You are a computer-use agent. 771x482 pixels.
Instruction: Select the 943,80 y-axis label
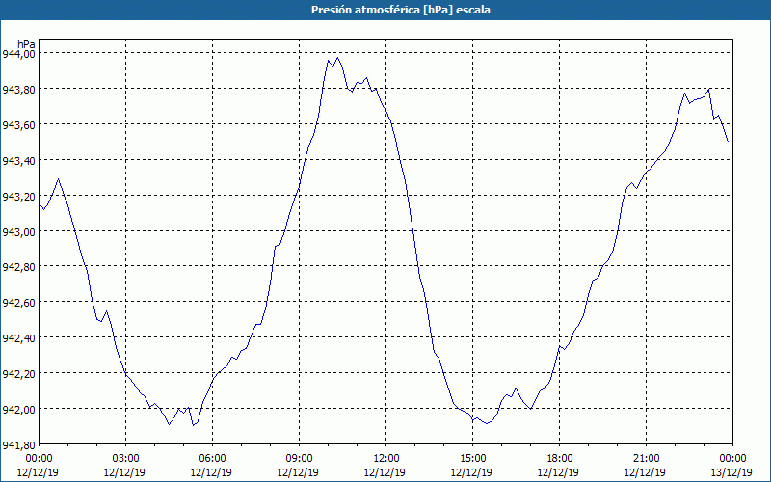pos(18,89)
